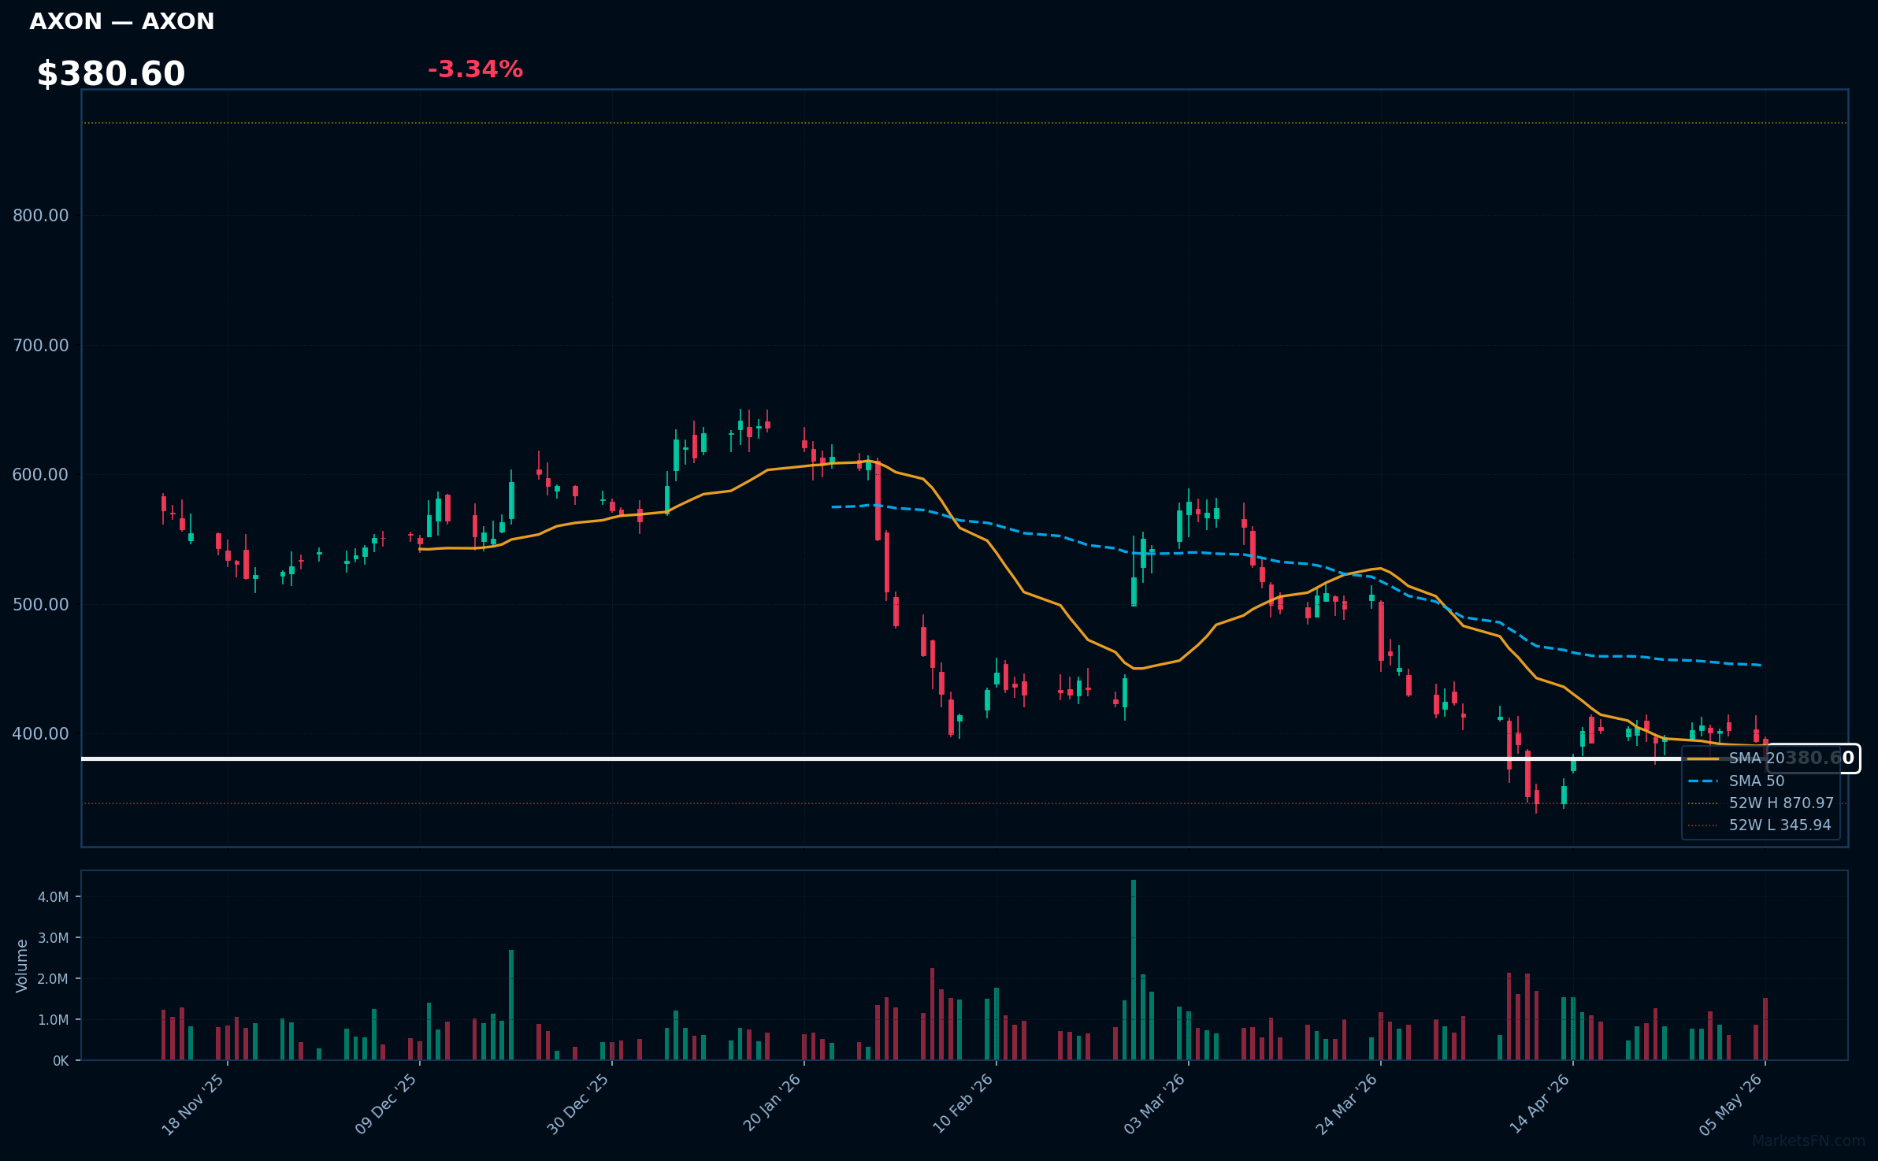The height and width of the screenshot is (1161, 1878).
Task: Click the 14 Apr '26 date label
Action: click(x=1540, y=1104)
